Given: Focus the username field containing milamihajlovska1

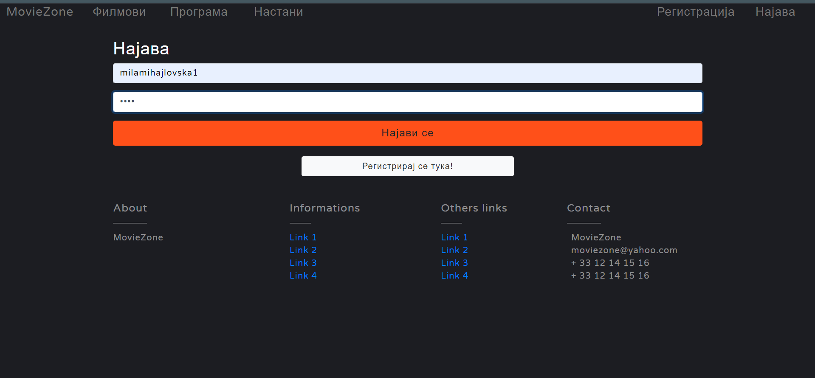Looking at the screenshot, I should click(407, 73).
